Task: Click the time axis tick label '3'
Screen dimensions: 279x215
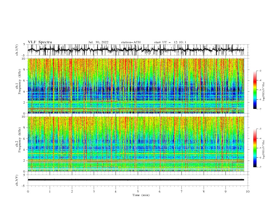Action: [x=94, y=191]
